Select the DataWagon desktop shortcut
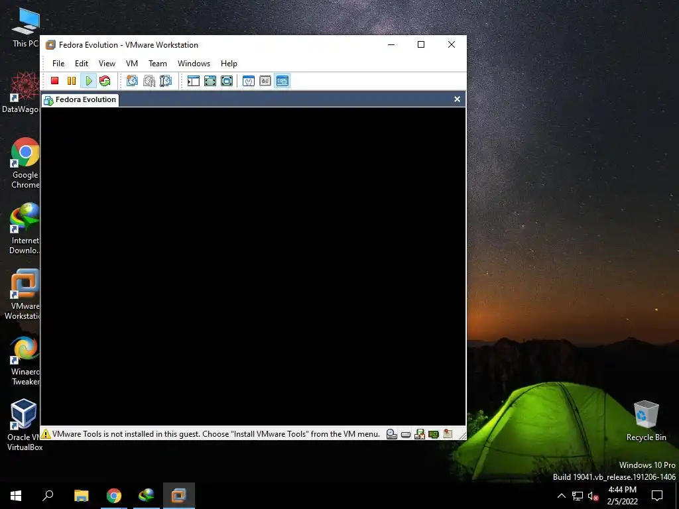This screenshot has height=509, width=679. (x=21, y=93)
